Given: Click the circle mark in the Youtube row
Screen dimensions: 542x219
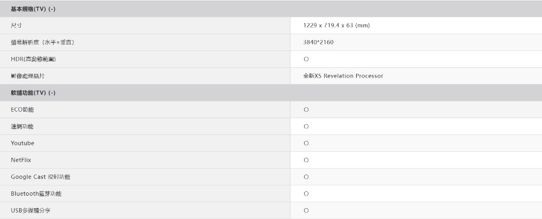Looking at the screenshot, I should point(306,143).
